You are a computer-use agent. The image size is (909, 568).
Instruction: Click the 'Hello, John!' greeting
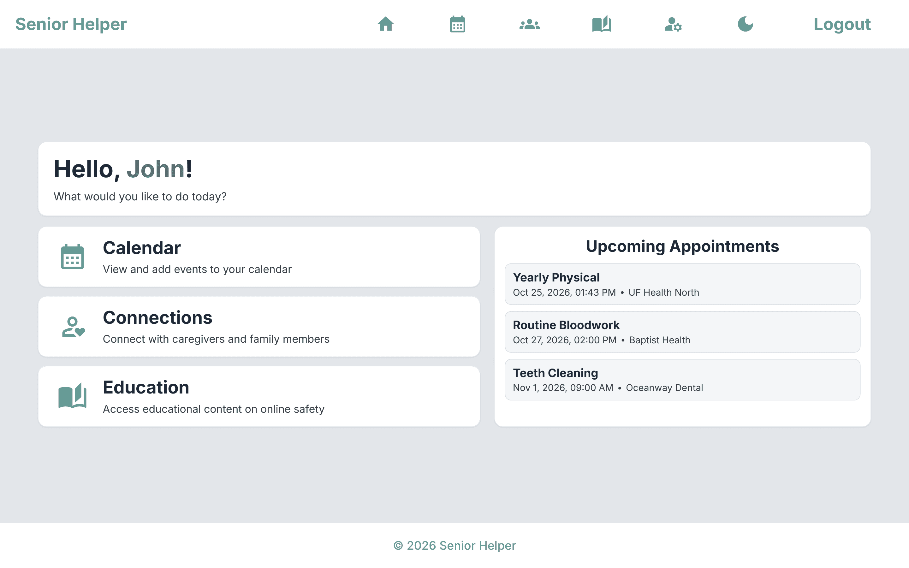click(123, 169)
